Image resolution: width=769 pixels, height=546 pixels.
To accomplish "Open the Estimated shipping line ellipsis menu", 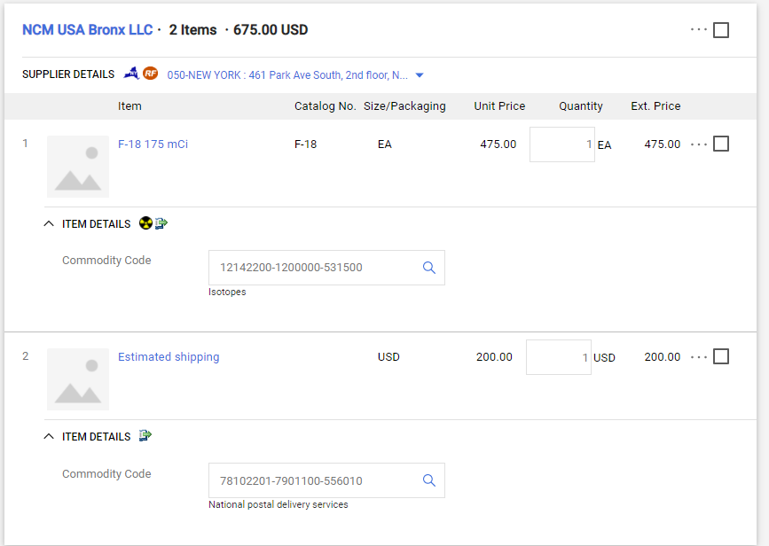I will coord(699,357).
